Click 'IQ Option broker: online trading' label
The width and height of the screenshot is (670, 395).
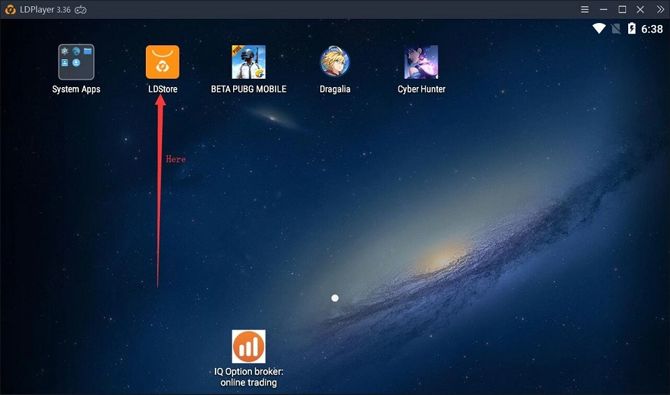coord(248,377)
